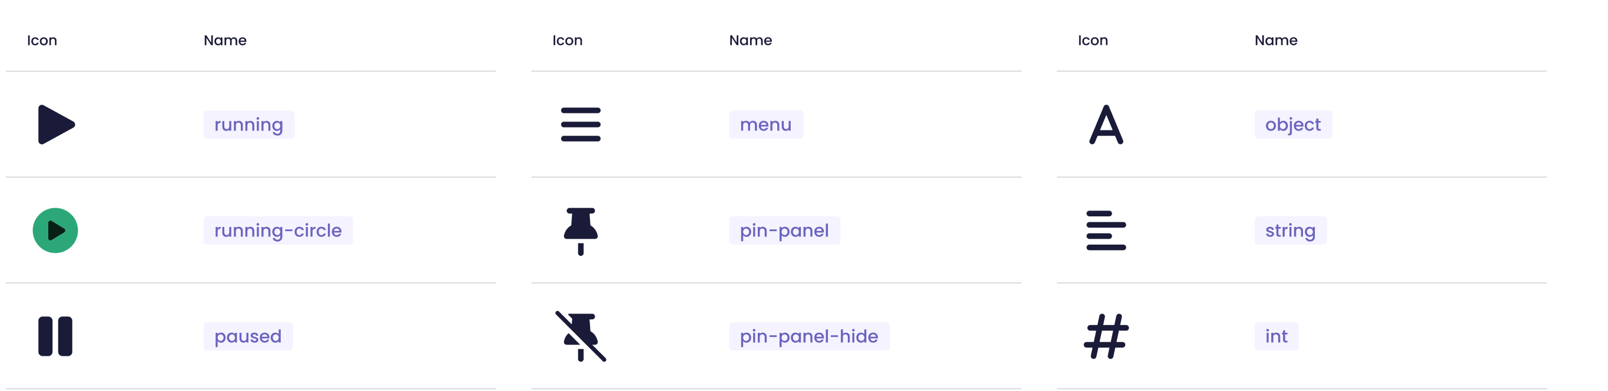The image size is (1608, 391).
Task: Click the "menu" name tag
Action: tap(765, 125)
